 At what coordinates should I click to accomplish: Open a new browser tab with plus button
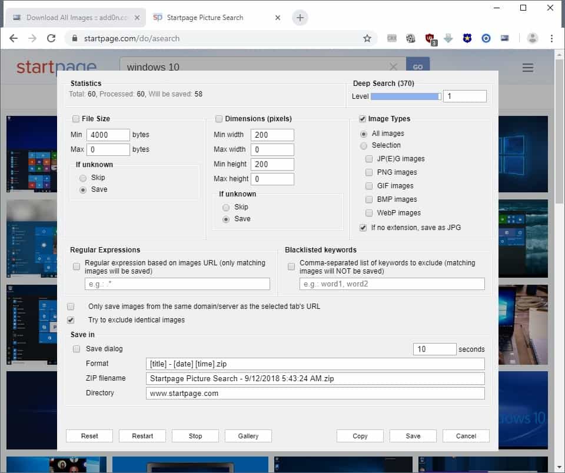[x=300, y=18]
